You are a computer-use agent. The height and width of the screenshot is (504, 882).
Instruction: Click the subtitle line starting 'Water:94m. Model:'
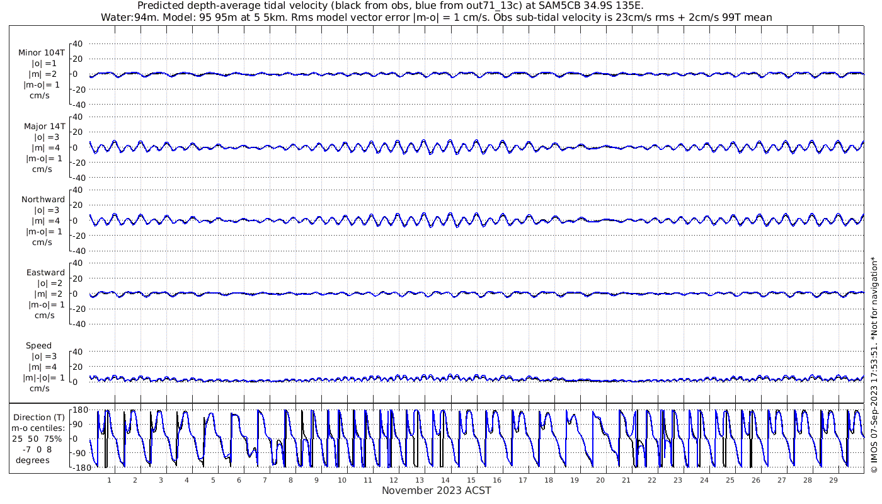[436, 18]
